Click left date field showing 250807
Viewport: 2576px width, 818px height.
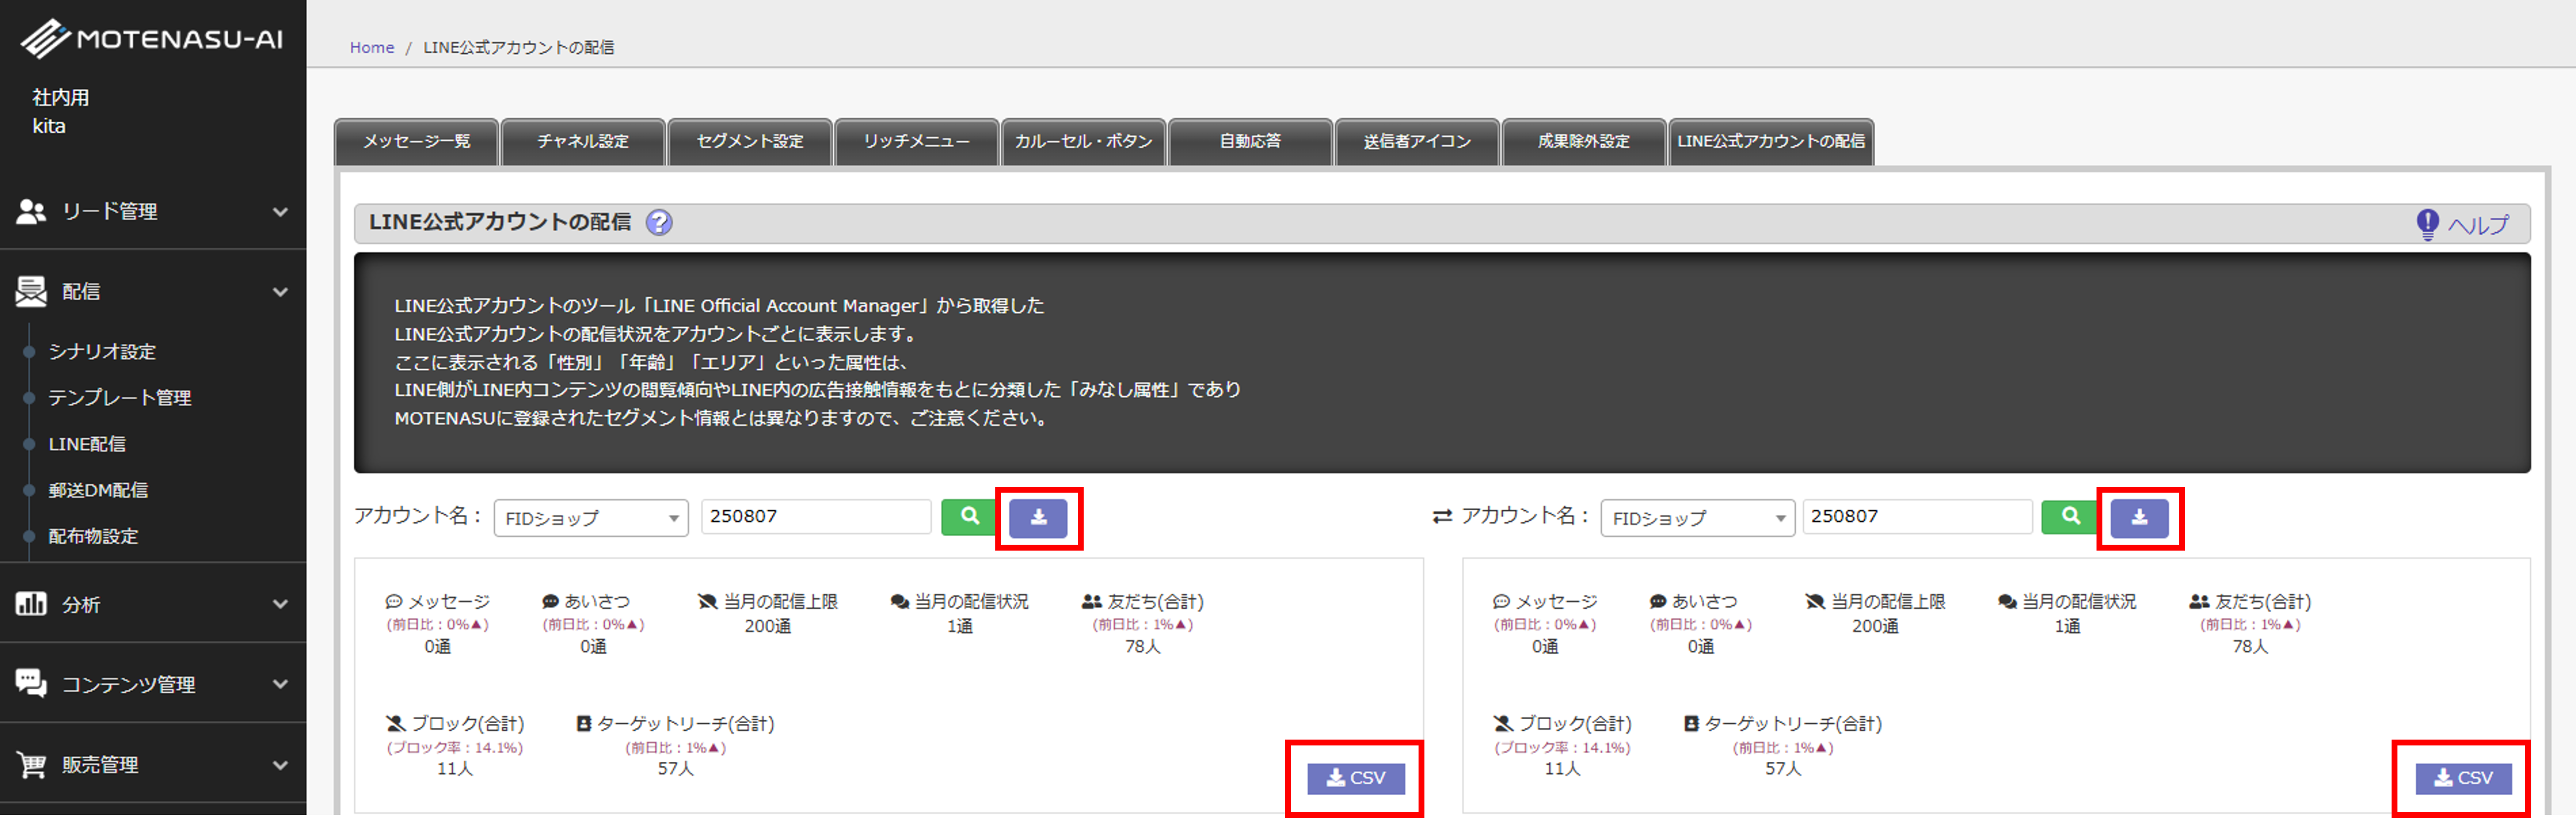pyautogui.click(x=815, y=517)
